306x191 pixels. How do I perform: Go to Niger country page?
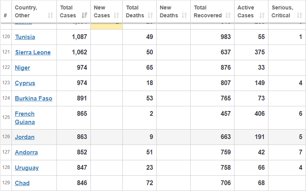click(23, 68)
